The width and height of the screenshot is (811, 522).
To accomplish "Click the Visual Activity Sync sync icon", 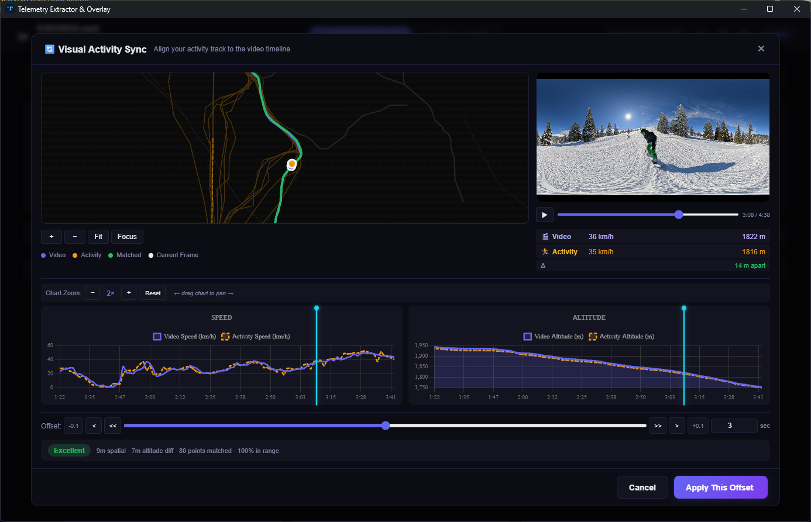I will [50, 49].
